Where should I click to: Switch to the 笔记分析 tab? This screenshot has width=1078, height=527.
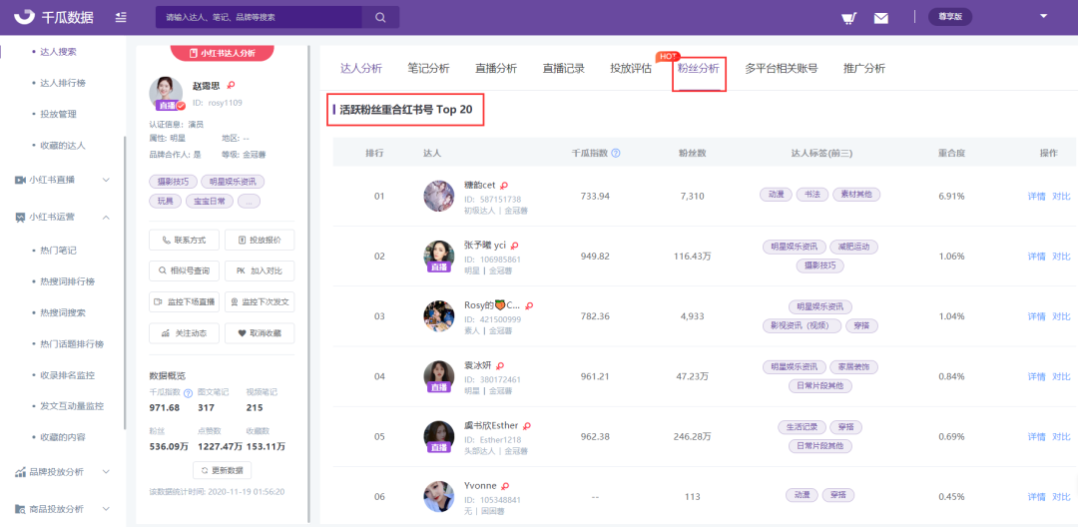[x=428, y=68]
